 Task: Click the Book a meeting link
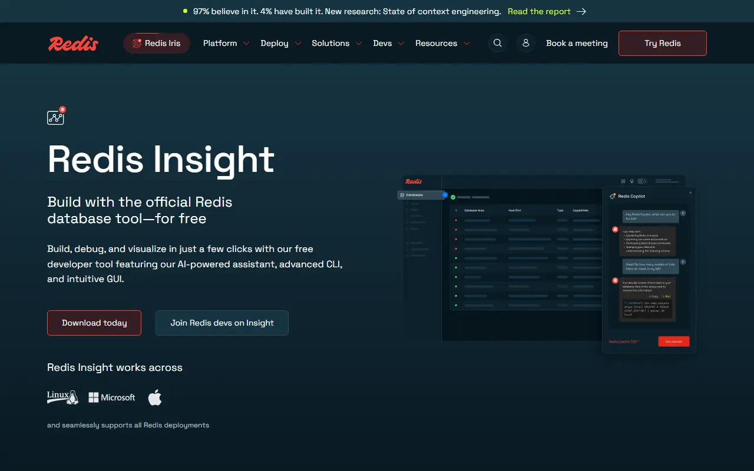tap(577, 44)
